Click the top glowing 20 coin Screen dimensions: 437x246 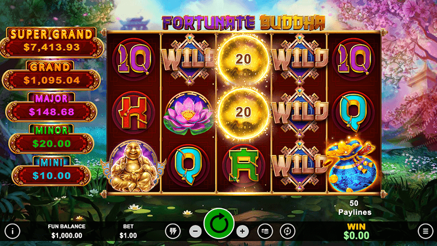243,59
